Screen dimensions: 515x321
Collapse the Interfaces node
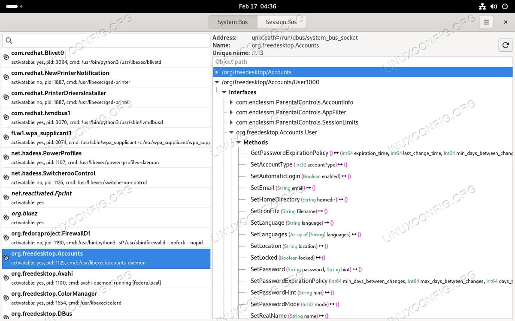(224, 92)
